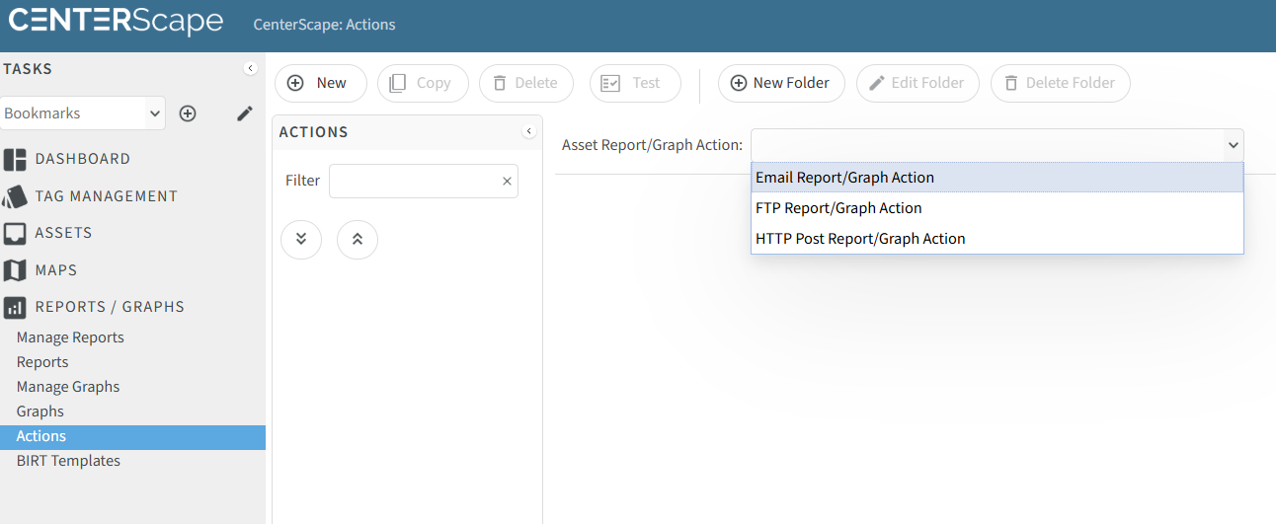This screenshot has height=524, width=1276.
Task: Collapse the Actions panel
Action: point(528,131)
